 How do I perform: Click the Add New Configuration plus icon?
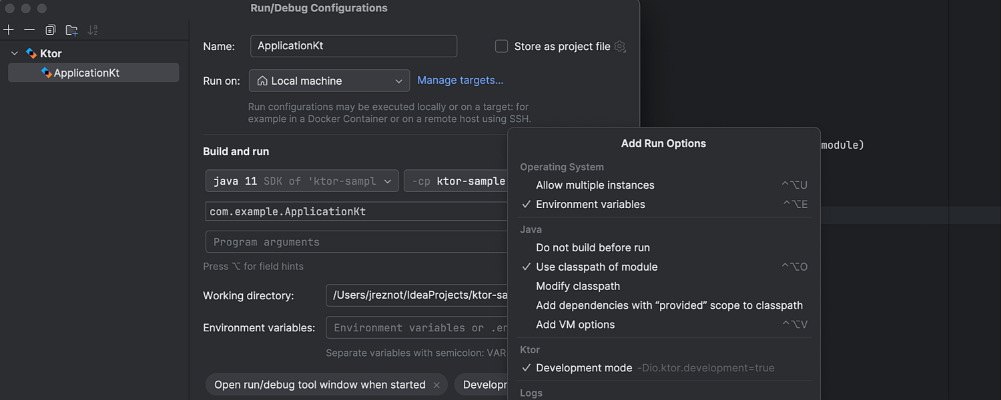coord(9,30)
